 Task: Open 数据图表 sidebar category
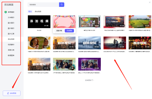click(x=11, y=55)
